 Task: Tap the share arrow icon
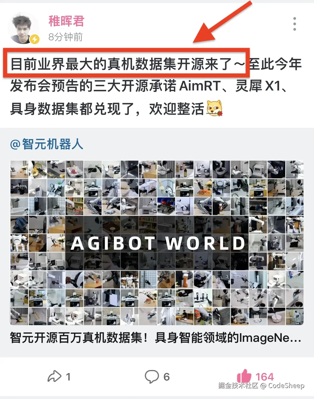point(54,376)
